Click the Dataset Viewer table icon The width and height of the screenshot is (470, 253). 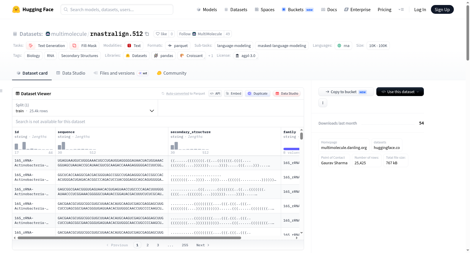tap(18, 93)
